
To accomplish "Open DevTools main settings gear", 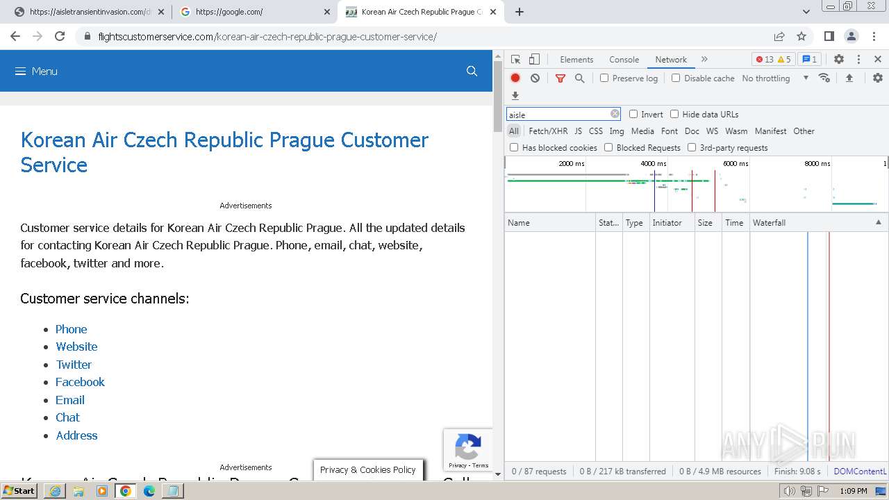I will [x=839, y=60].
